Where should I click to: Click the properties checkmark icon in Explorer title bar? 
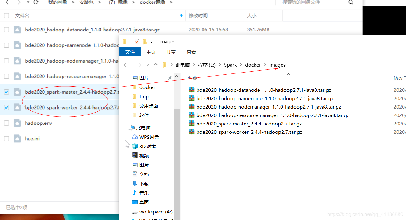(137, 42)
